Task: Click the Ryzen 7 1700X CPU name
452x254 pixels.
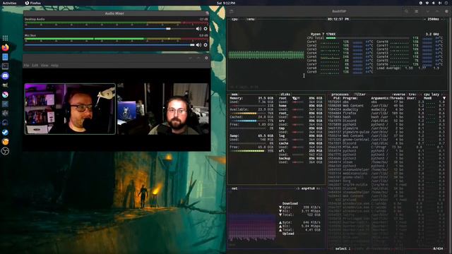Action: coord(323,34)
